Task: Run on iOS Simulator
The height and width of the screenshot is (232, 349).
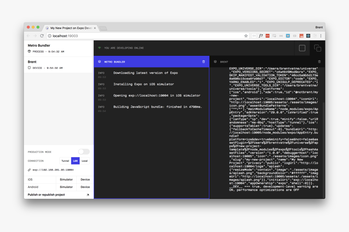Action: click(66, 179)
